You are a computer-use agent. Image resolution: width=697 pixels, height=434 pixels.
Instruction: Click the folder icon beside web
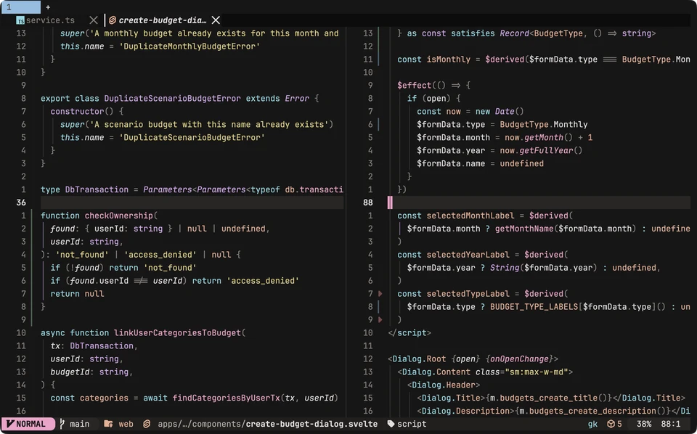[108, 424]
